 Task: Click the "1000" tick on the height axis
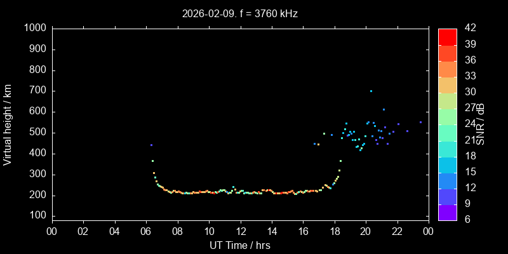click(x=34, y=29)
